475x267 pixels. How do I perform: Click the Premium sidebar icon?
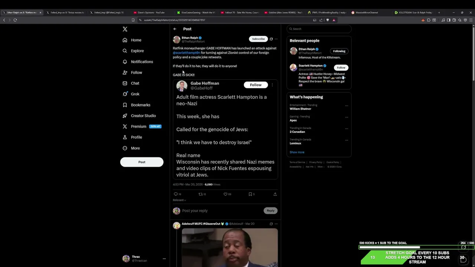[x=125, y=126]
